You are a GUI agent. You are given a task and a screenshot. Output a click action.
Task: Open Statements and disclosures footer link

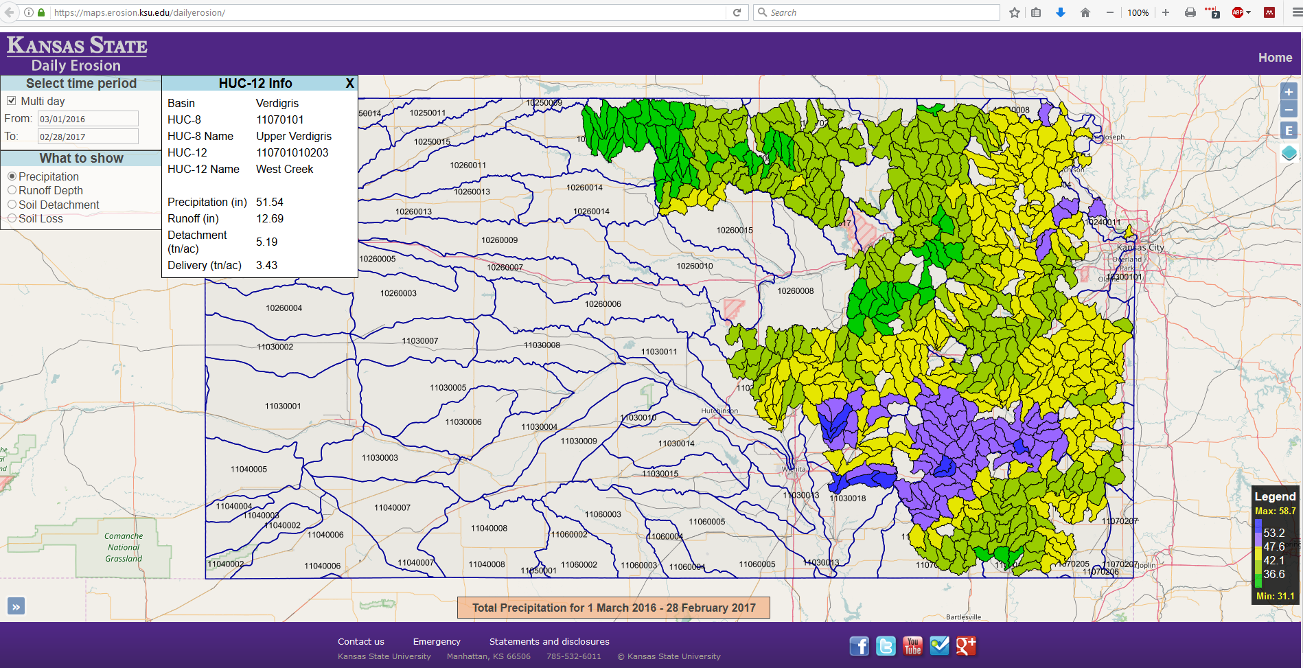tap(549, 641)
